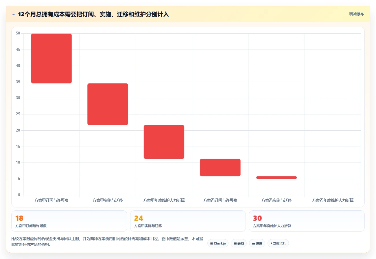Image resolution: width=376 pixels, height=259 pixels.
Task: Click the icon beside the chart title
Action: (x=14, y=14)
